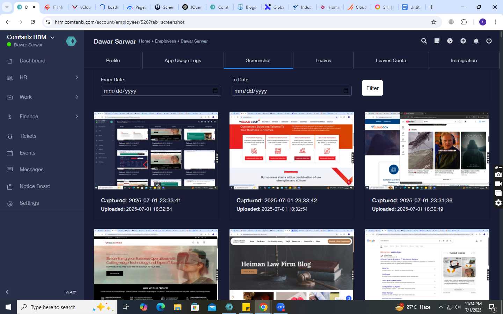
Task: Click the power logout icon
Action: (489, 41)
